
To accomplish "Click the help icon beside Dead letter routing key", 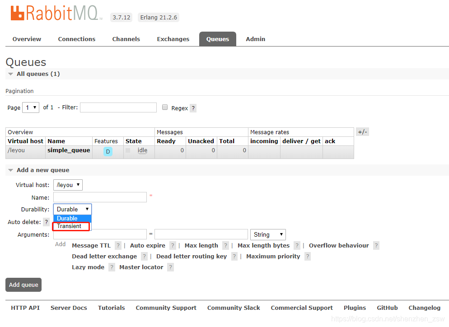I will click(x=234, y=256).
